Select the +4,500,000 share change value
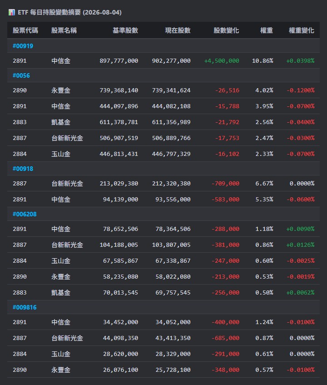The height and width of the screenshot is (385, 327). 222,60
